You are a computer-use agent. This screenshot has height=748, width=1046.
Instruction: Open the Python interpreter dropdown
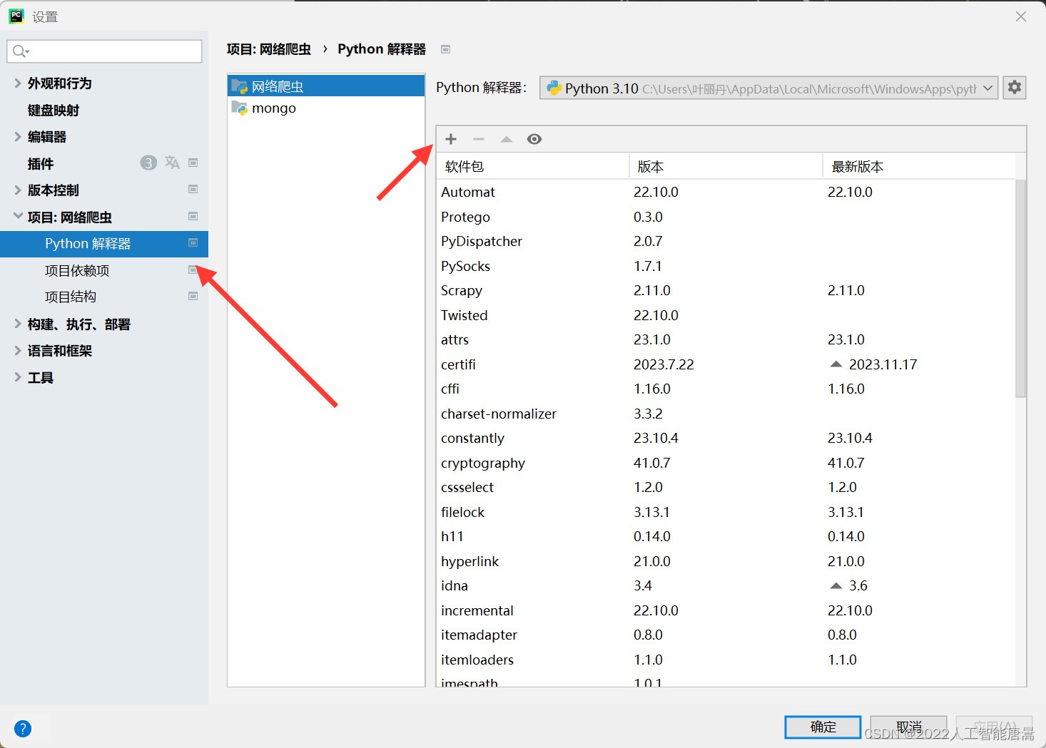click(x=768, y=88)
